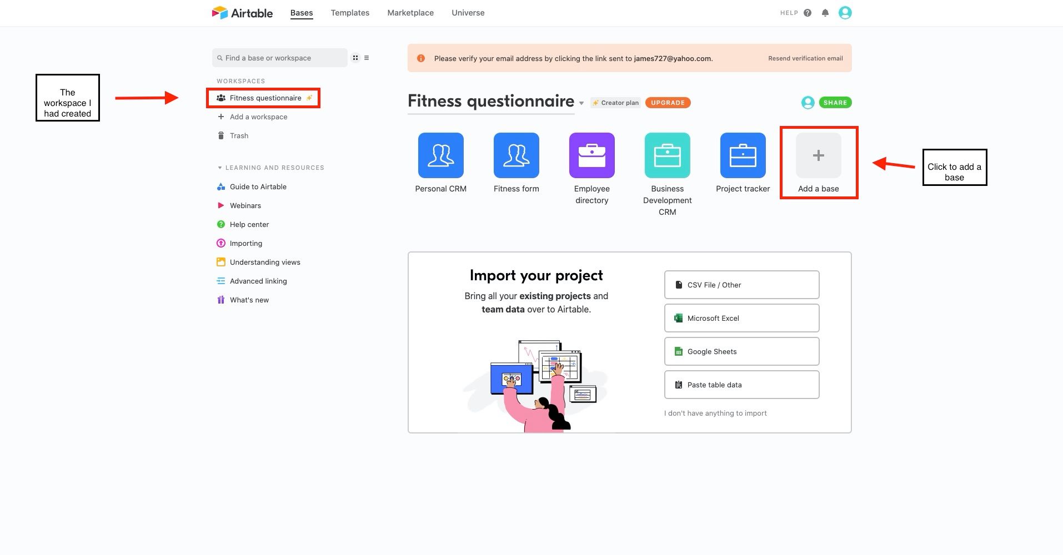Click the orange info icon in verification banner
Image resolution: width=1063 pixels, height=555 pixels.
(421, 58)
